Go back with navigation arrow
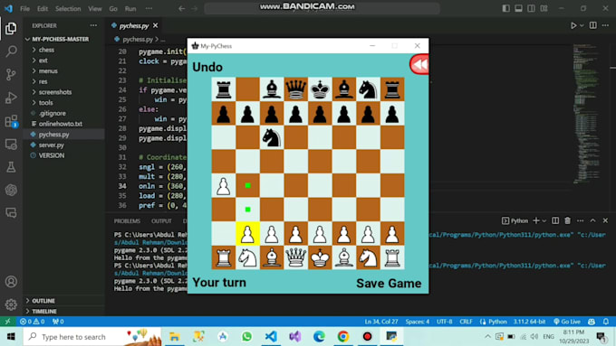The width and height of the screenshot is (616, 346). click(181, 9)
